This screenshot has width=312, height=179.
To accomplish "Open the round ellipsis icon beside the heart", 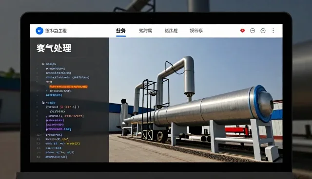I will click(253, 31).
